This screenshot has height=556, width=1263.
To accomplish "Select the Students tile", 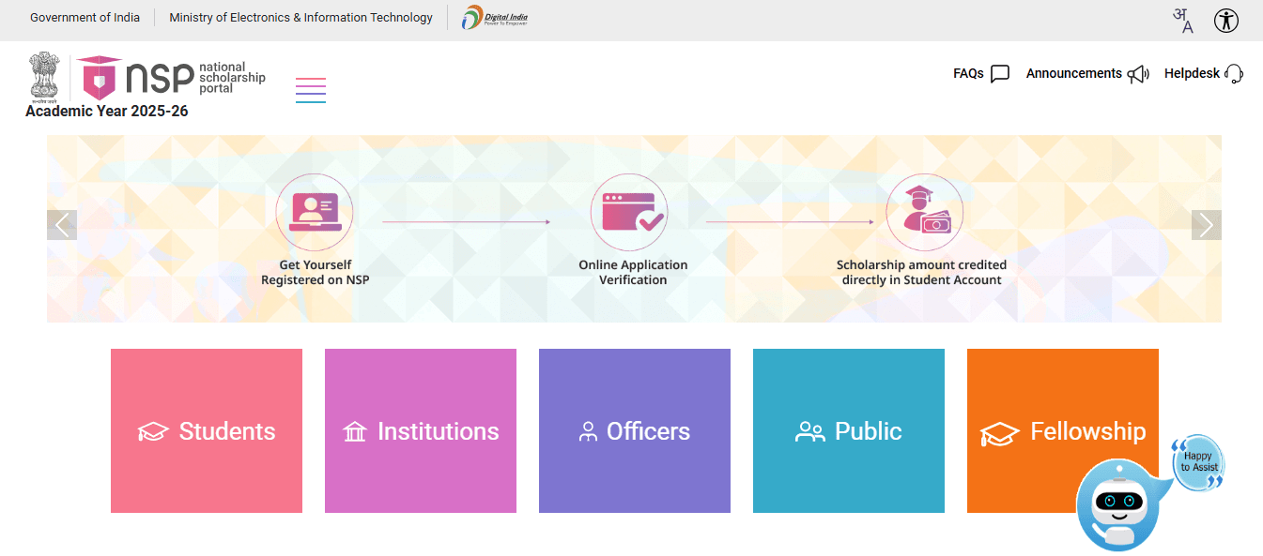I will coord(207,431).
